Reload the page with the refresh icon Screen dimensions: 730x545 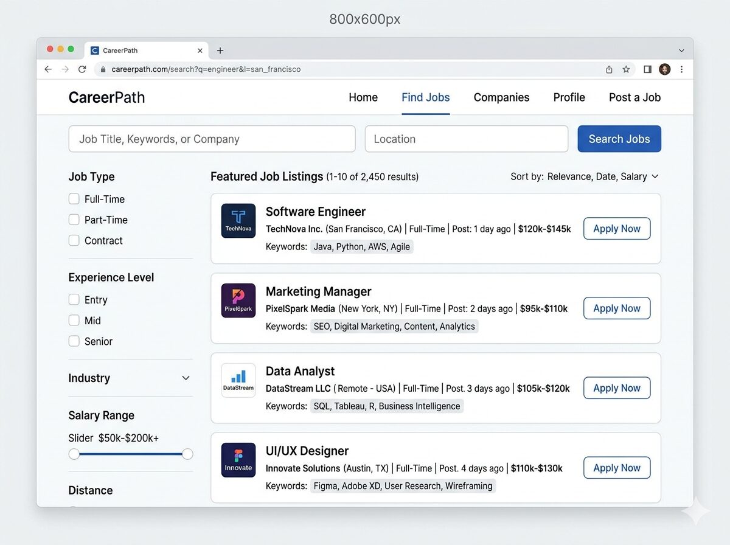tap(82, 69)
